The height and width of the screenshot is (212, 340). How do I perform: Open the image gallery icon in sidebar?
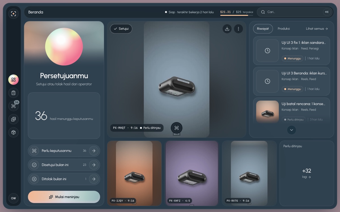[13, 119]
